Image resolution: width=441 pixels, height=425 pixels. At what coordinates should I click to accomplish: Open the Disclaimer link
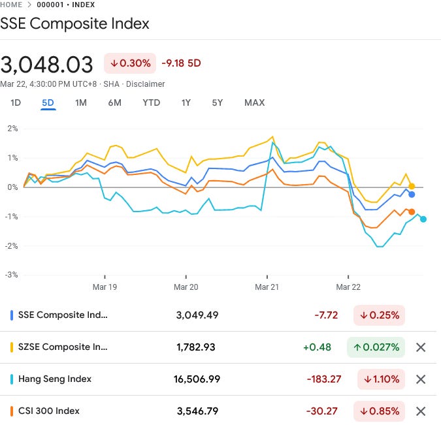click(145, 84)
